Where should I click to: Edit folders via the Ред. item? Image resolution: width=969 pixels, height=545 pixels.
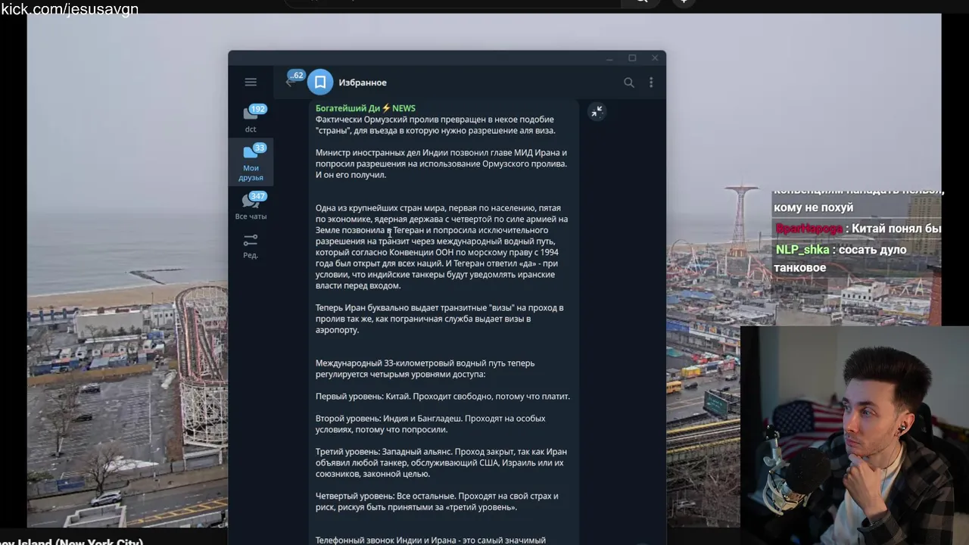251,246
